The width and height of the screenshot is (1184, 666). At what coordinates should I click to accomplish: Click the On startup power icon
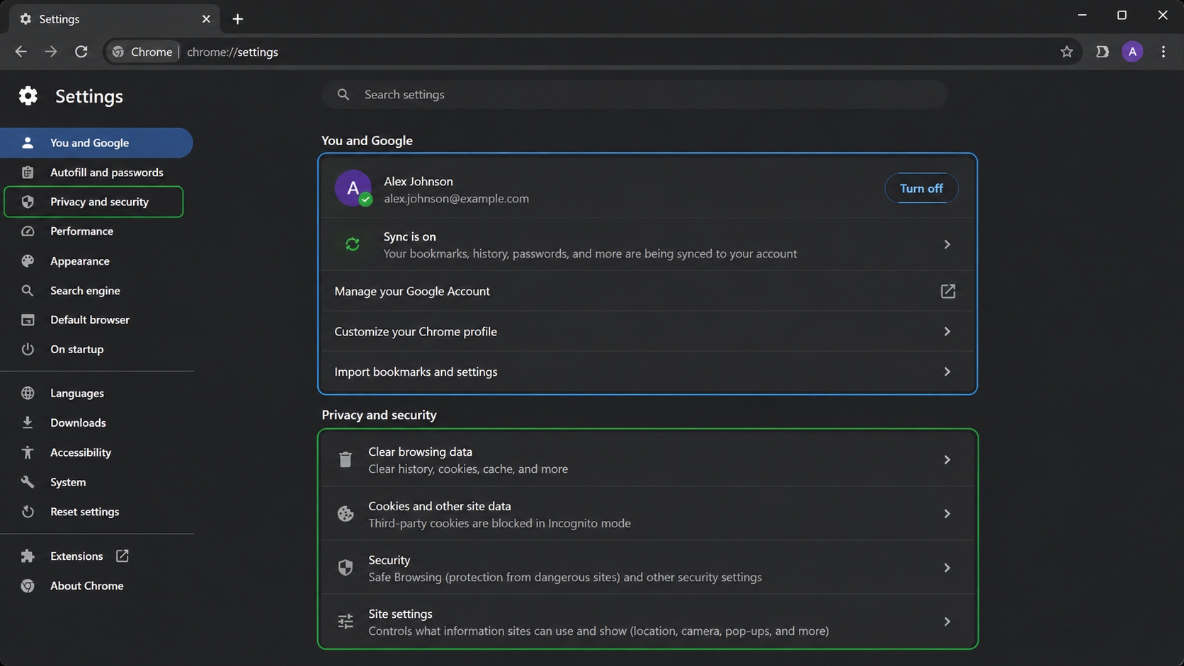point(28,349)
